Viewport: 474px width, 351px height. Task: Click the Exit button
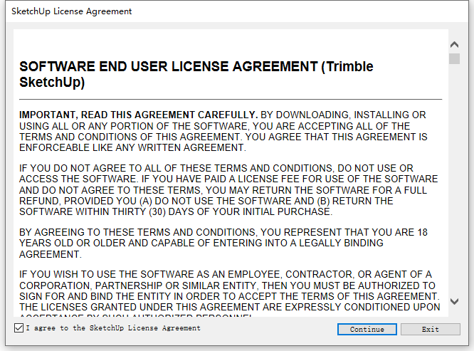431,329
